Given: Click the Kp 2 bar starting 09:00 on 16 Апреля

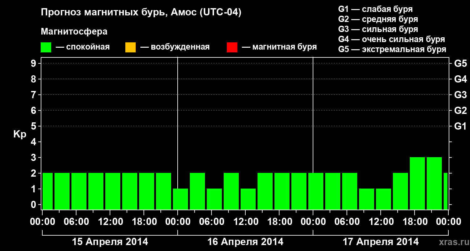Looking at the screenshot, I should pyautogui.click(x=231, y=191).
